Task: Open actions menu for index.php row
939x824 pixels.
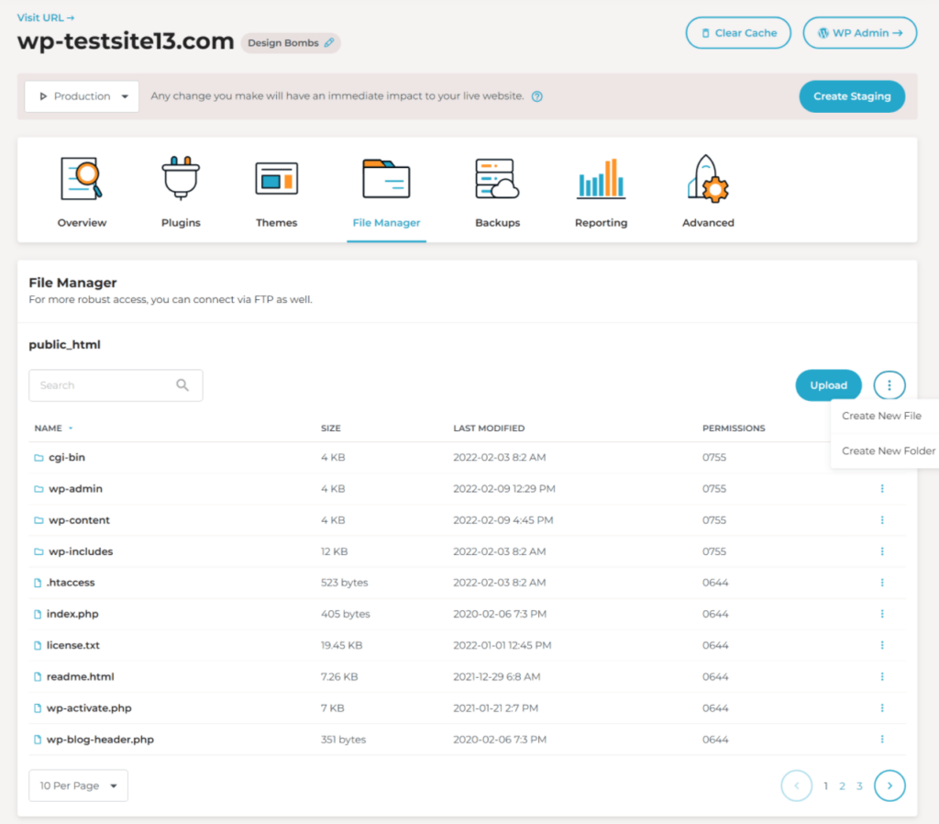Action: (882, 614)
